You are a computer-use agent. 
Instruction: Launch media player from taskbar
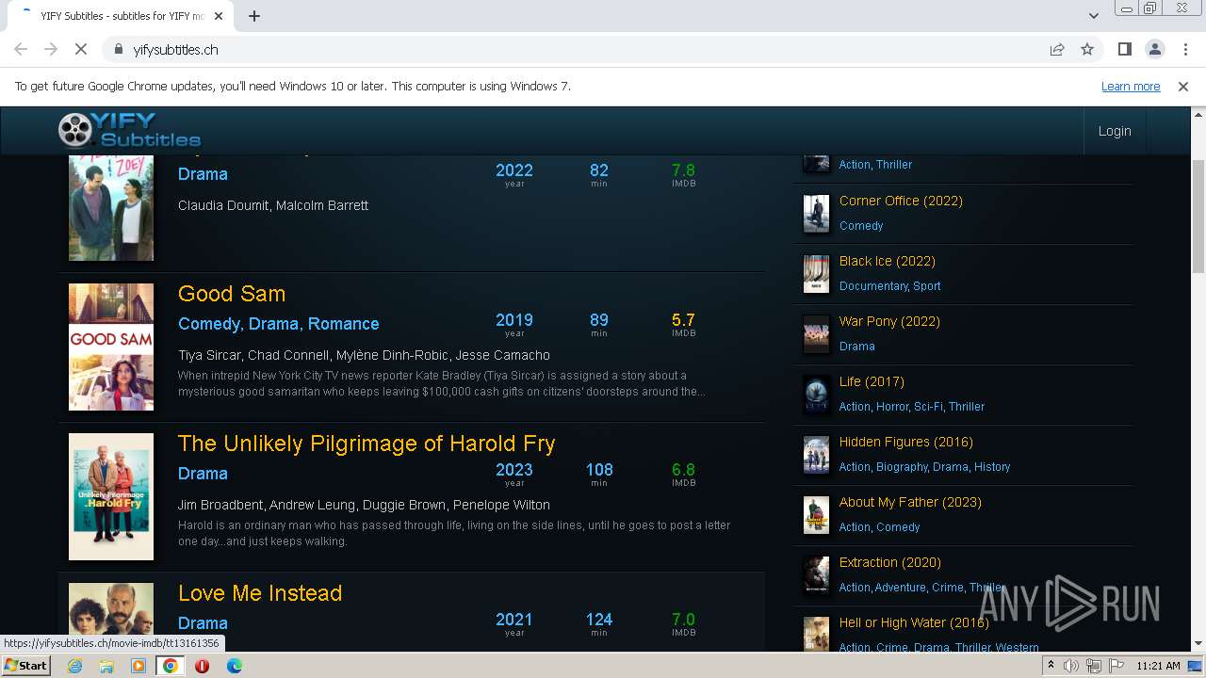tap(139, 666)
